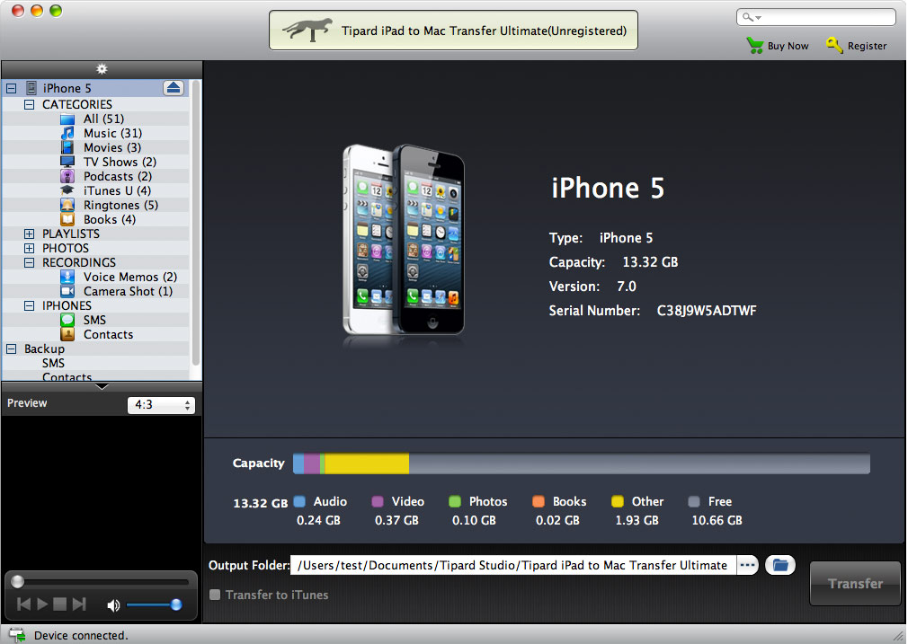
Task: Click the Books icon
Action: (67, 219)
